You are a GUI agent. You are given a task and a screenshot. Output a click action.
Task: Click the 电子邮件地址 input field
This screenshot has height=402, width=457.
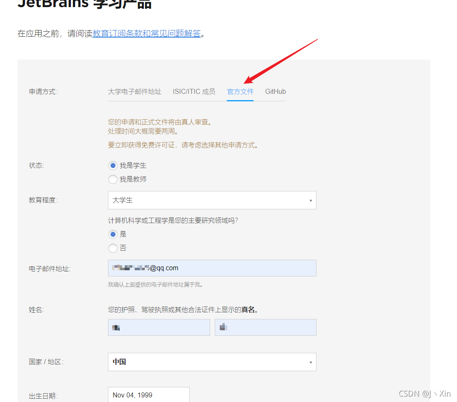212,268
